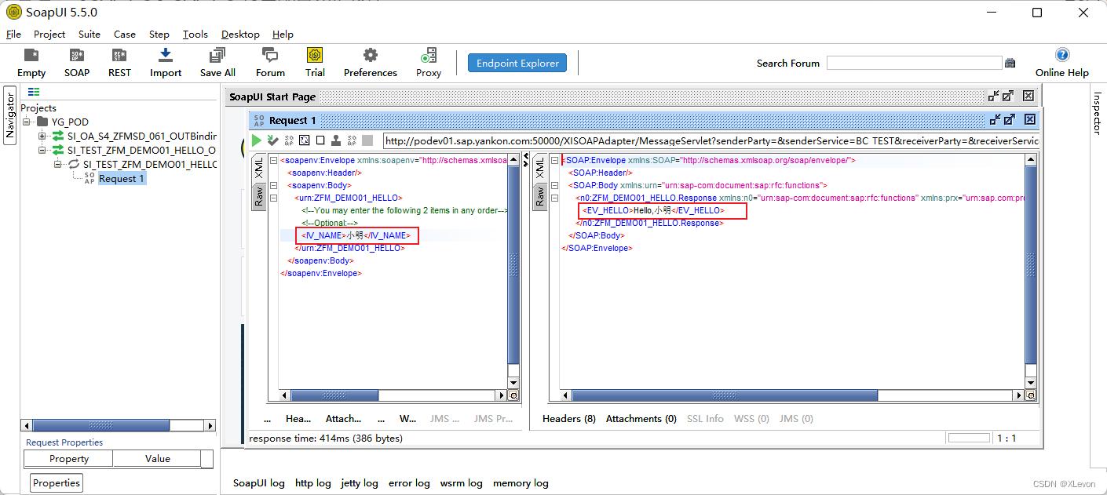Open the Forum toolbar icon
Viewport: 1107px width, 495px height.
click(270, 55)
